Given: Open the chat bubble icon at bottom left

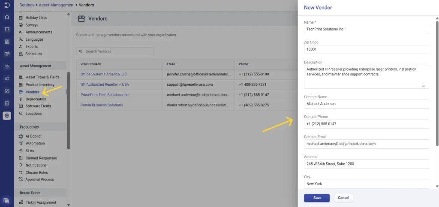Looking at the screenshot, I should 6,201.
